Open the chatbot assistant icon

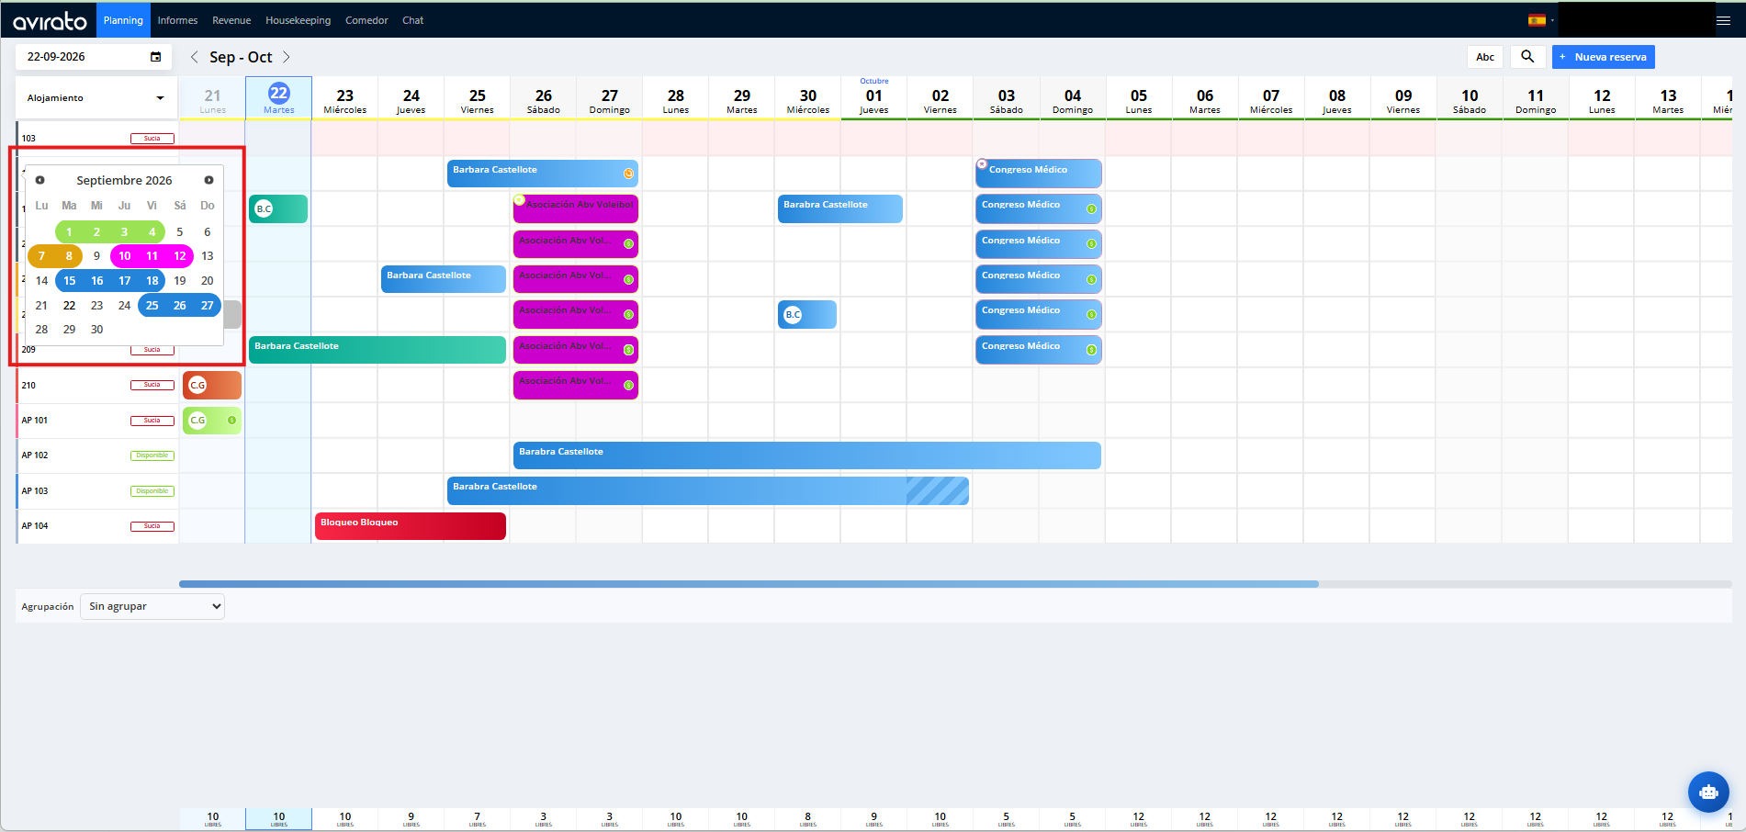(1708, 792)
